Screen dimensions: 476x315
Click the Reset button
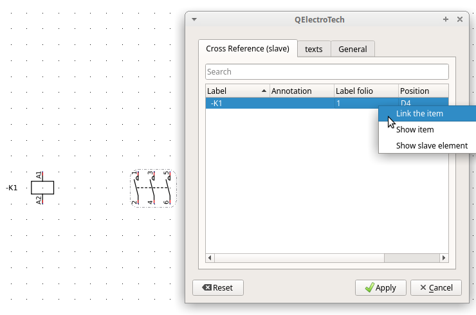pos(217,287)
